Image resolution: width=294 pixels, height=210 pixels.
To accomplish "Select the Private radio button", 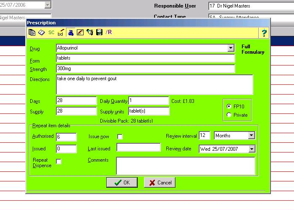I will pyautogui.click(x=229, y=115).
